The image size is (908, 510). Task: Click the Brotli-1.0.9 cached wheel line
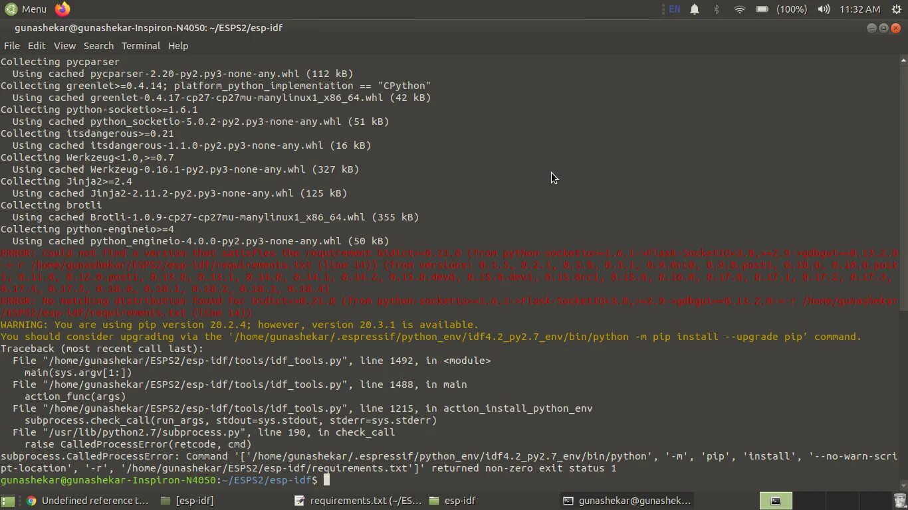216,217
